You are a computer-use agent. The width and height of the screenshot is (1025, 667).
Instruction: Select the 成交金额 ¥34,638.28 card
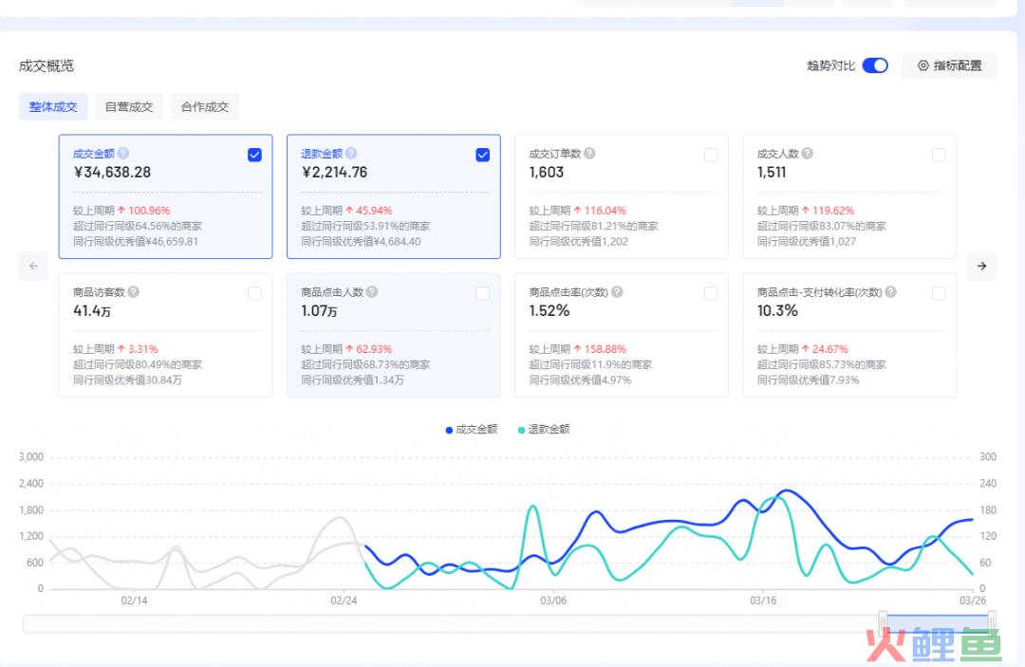[165, 196]
